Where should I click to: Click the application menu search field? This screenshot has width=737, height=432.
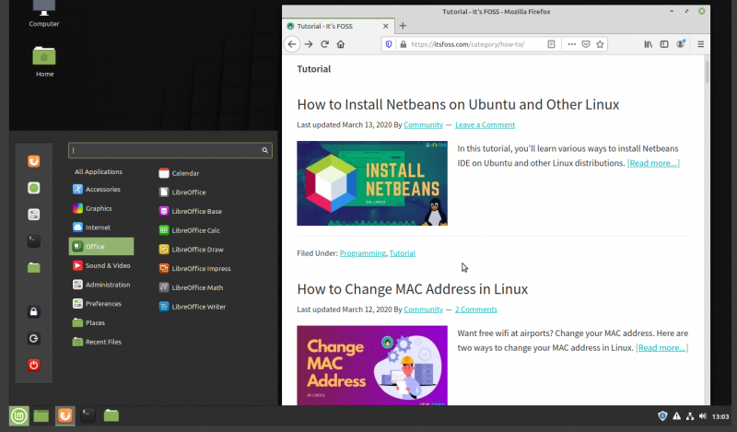(170, 150)
